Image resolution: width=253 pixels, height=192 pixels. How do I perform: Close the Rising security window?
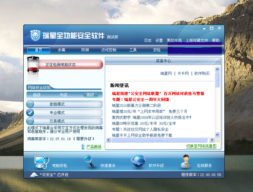point(219,28)
